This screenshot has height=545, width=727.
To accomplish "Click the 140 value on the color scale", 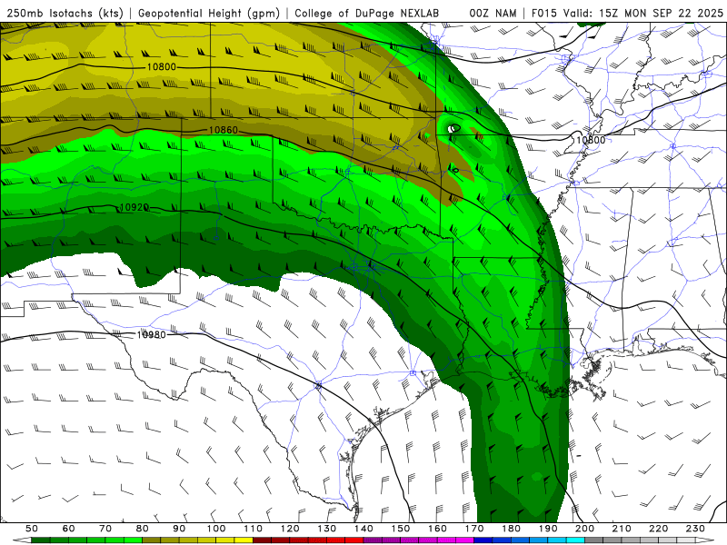I will [363, 529].
